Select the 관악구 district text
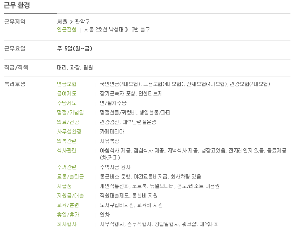 click(x=82, y=21)
